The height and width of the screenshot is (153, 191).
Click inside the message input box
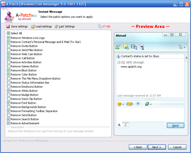(x=150, y=114)
